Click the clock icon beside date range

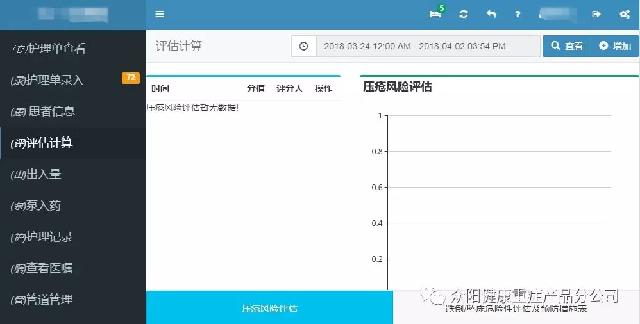pyautogui.click(x=304, y=46)
